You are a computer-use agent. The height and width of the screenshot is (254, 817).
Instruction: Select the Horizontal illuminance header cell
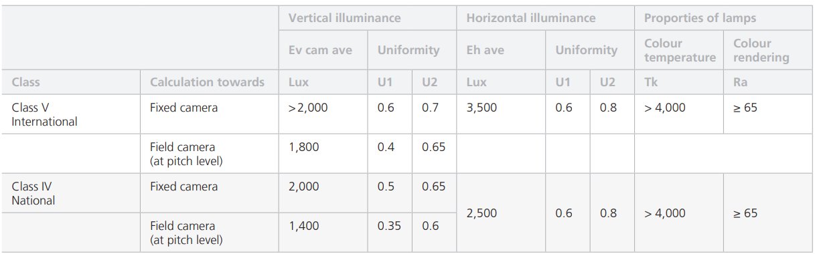pyautogui.click(x=530, y=18)
